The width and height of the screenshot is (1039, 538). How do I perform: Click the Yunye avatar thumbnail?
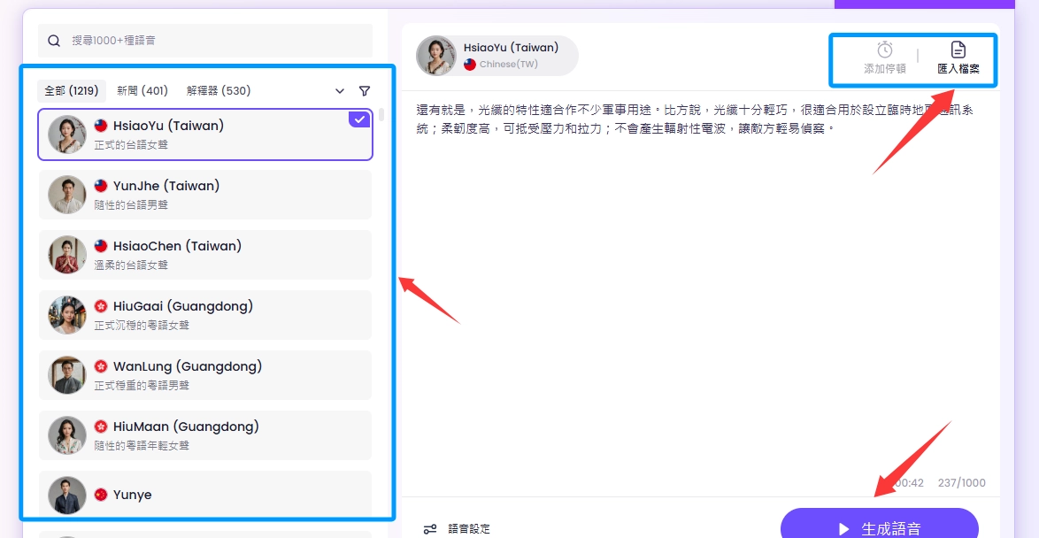click(67, 496)
